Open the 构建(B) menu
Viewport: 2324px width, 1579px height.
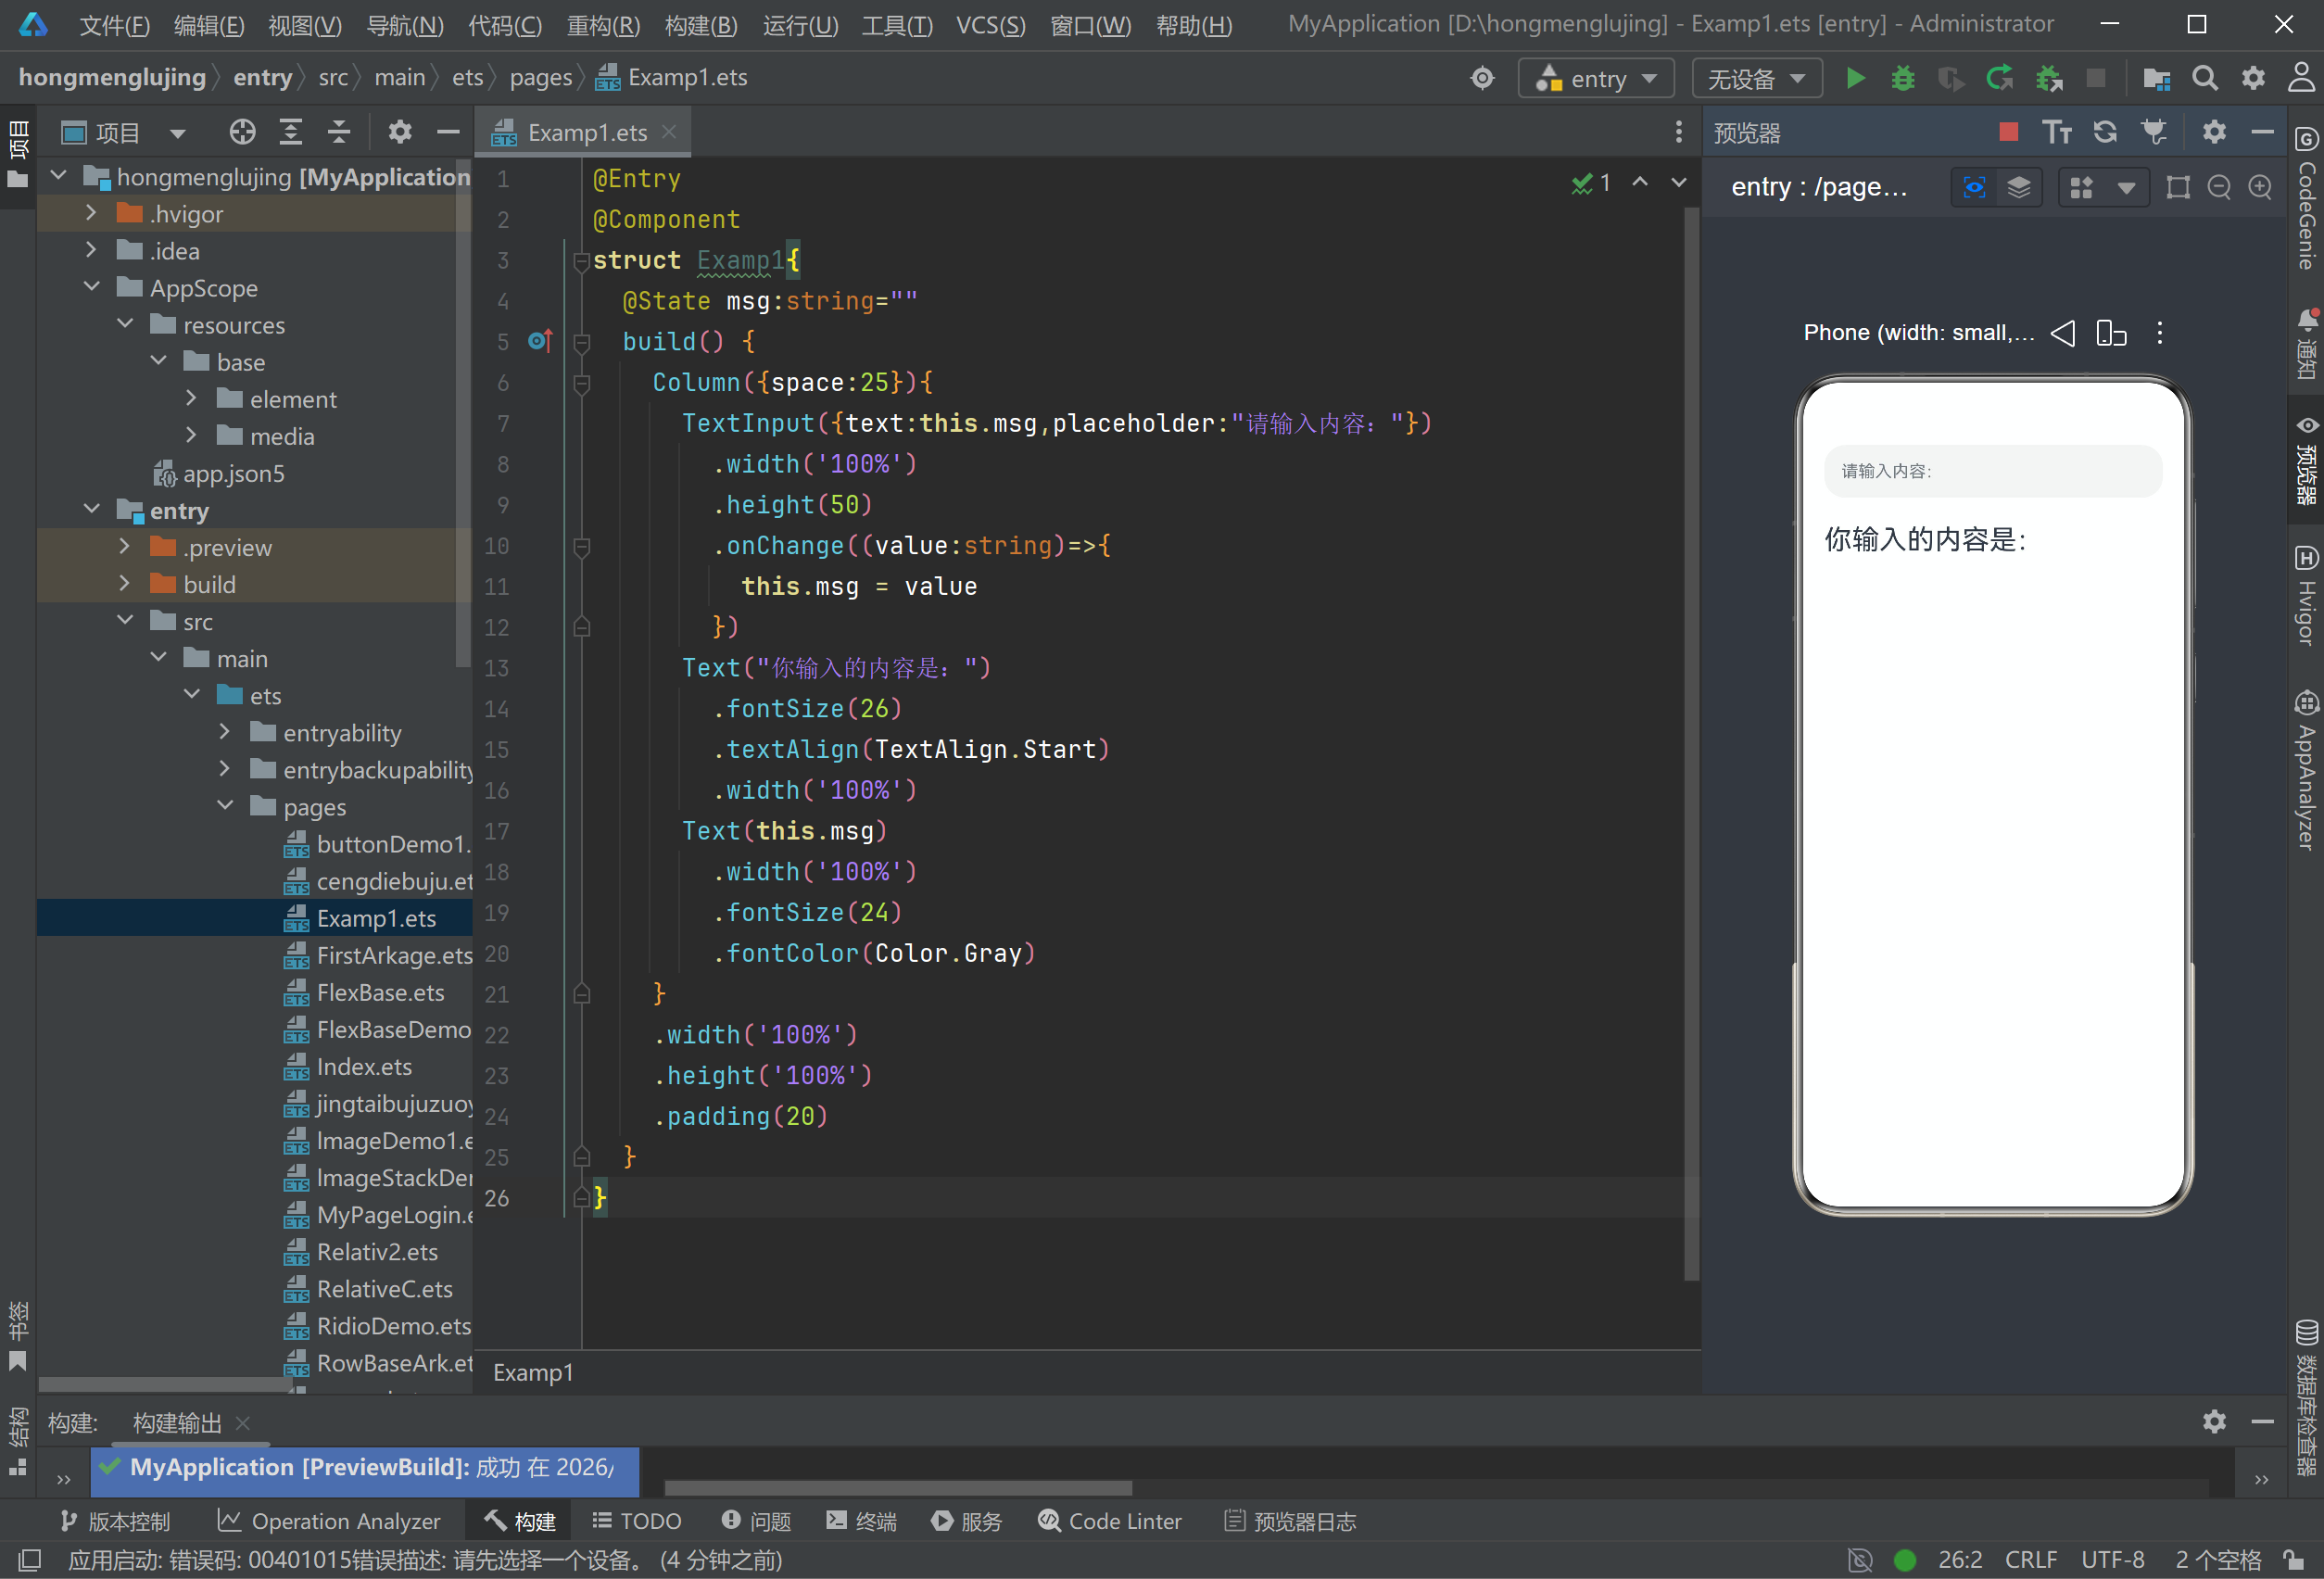coord(701,25)
